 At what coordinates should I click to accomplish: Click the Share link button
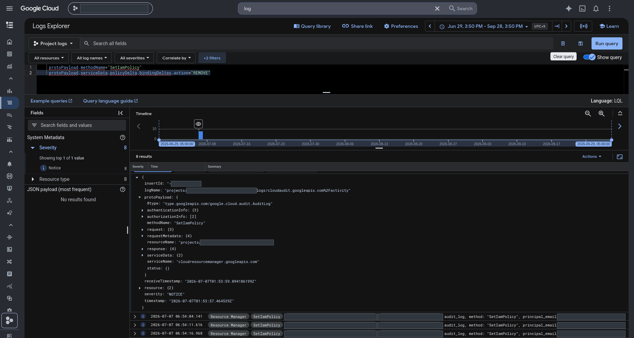point(357,26)
